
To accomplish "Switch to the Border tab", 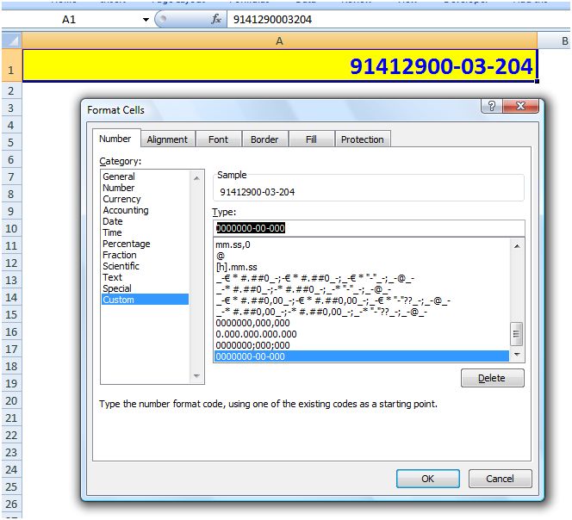I will [x=264, y=139].
